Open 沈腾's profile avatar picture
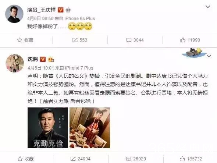 [15, 63]
